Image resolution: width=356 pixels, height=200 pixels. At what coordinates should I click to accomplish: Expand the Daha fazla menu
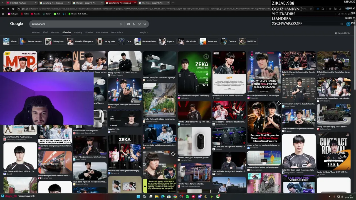coord(117,32)
